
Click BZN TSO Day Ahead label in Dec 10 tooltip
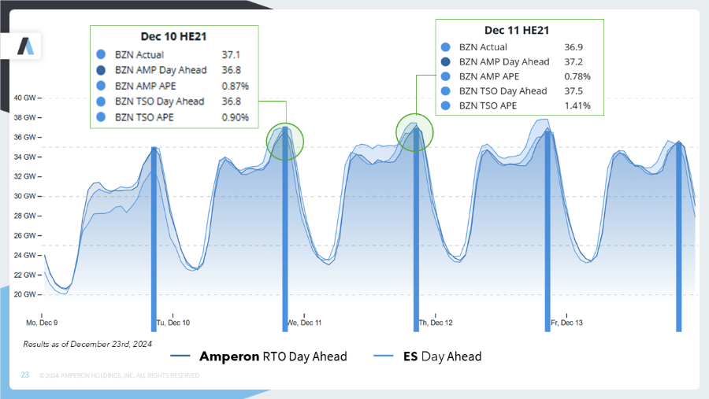[160, 102]
